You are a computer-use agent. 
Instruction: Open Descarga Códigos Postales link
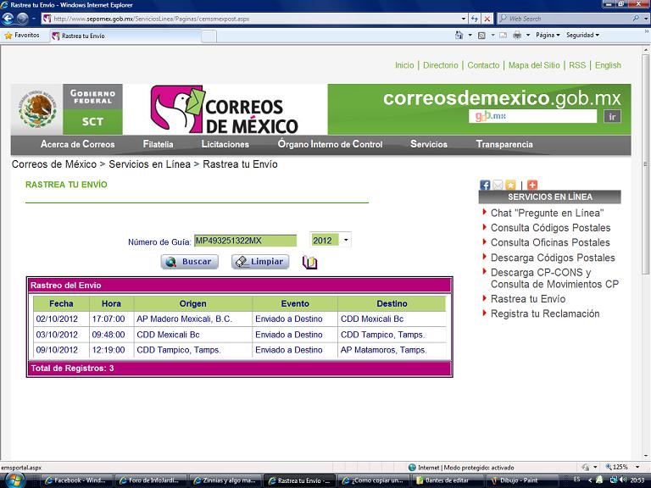(553, 258)
